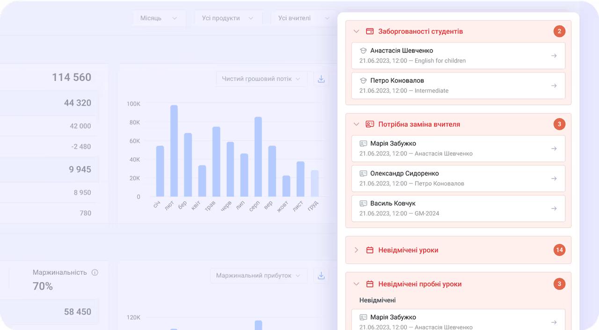599x330 pixels.
Task: Click the count badge on Потрібна заміна вчителя
Action: [x=559, y=124]
